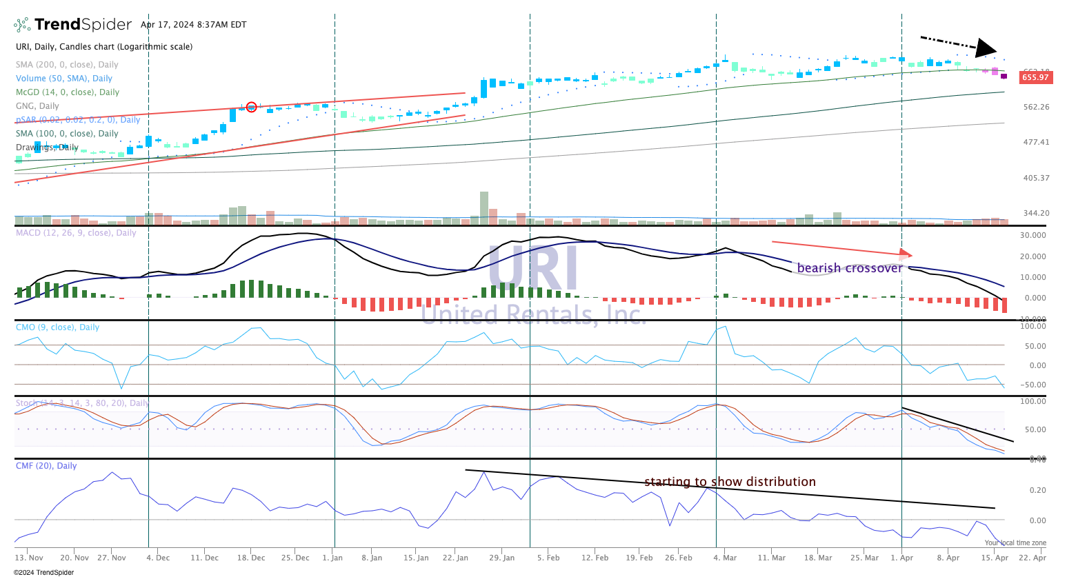Click the 30.000 MACD axis value

point(1033,235)
